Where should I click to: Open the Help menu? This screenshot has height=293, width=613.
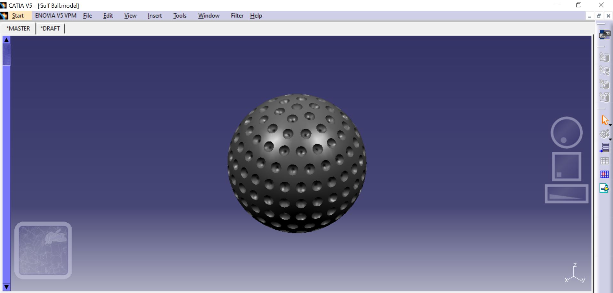click(x=256, y=16)
